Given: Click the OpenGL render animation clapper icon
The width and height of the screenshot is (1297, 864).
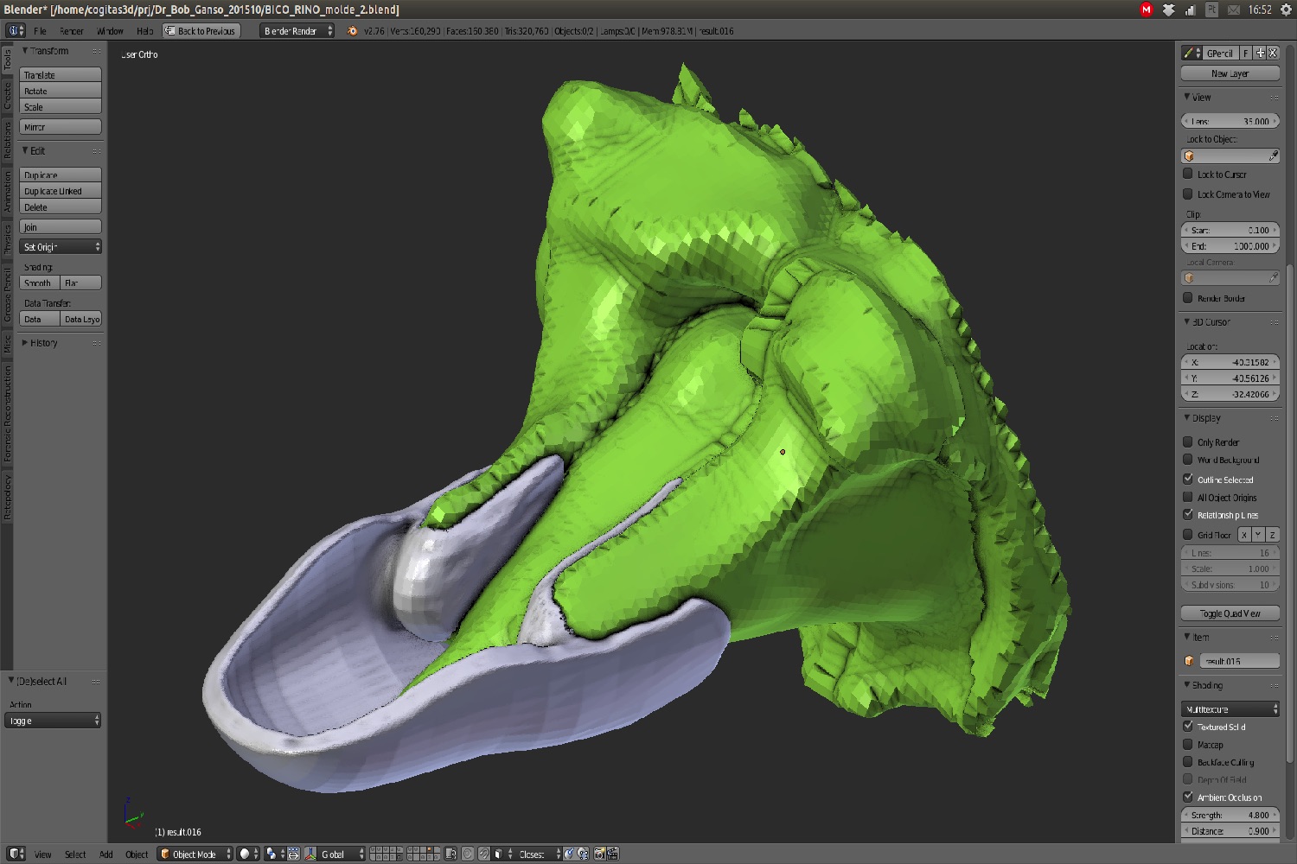Looking at the screenshot, I should point(613,854).
